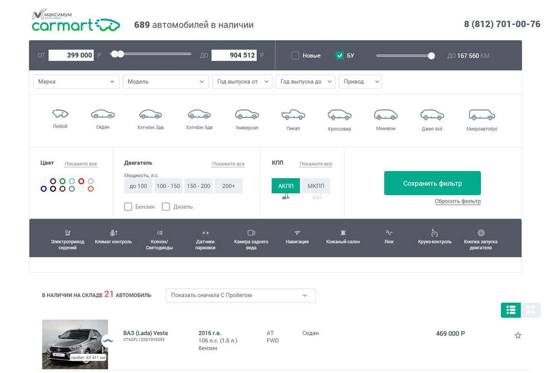Pick the Кроссовер body type icon

point(339,115)
